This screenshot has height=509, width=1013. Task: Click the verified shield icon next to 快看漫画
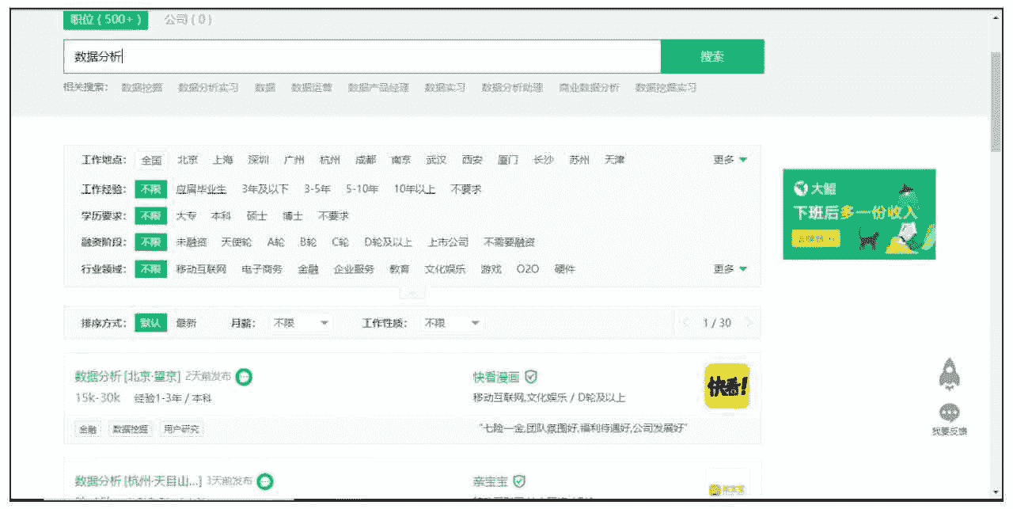pyautogui.click(x=531, y=377)
